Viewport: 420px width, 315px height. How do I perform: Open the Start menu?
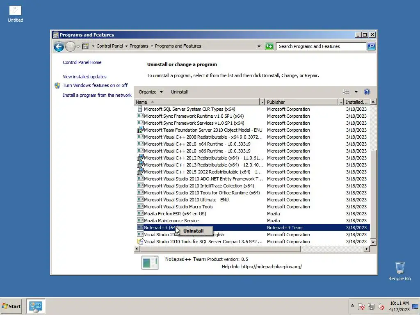[x=11, y=306]
